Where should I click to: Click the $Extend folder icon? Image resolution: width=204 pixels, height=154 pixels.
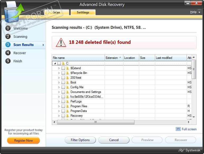(67, 68)
